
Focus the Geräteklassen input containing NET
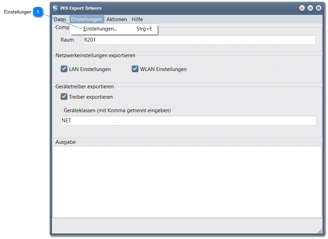188,121
